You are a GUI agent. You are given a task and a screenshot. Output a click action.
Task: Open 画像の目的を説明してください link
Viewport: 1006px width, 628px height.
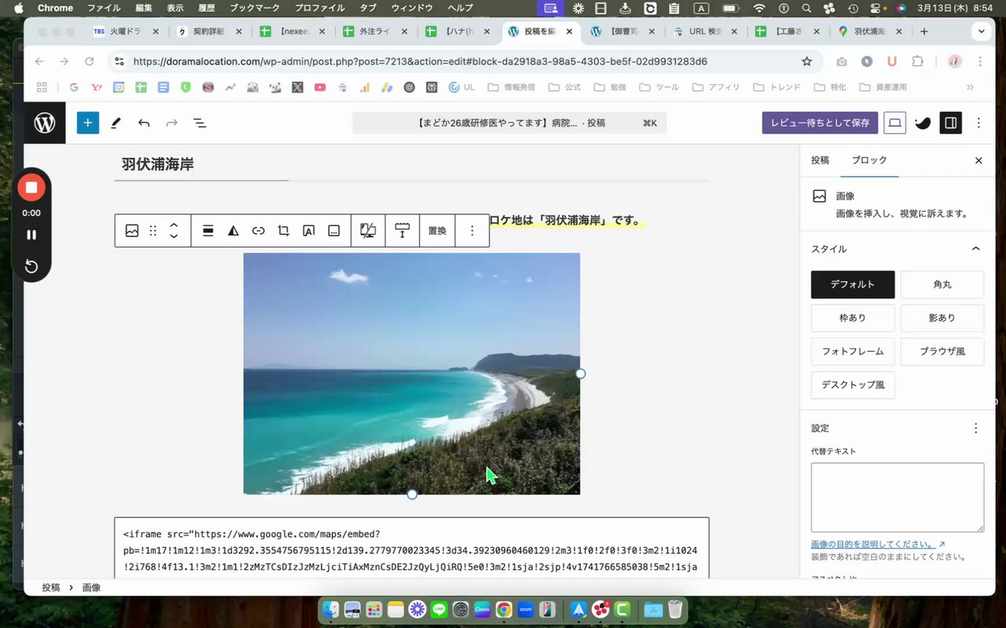pyautogui.click(x=878, y=544)
